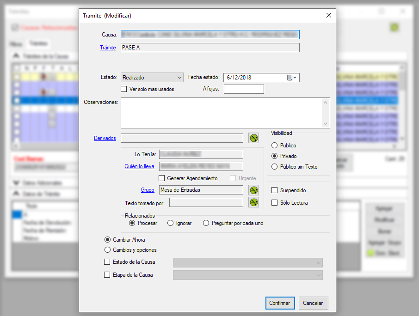Choose Público sin Texto visibility
The width and height of the screenshot is (419, 316).
click(275, 167)
